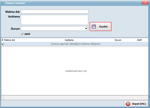This screenshot has width=150, height=108.
Task: Open the grid column chooser icon
Action: [x=2, y=40]
